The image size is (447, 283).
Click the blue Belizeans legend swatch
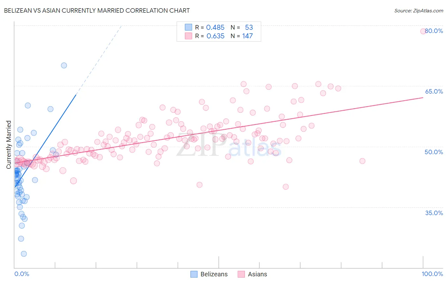(194, 274)
